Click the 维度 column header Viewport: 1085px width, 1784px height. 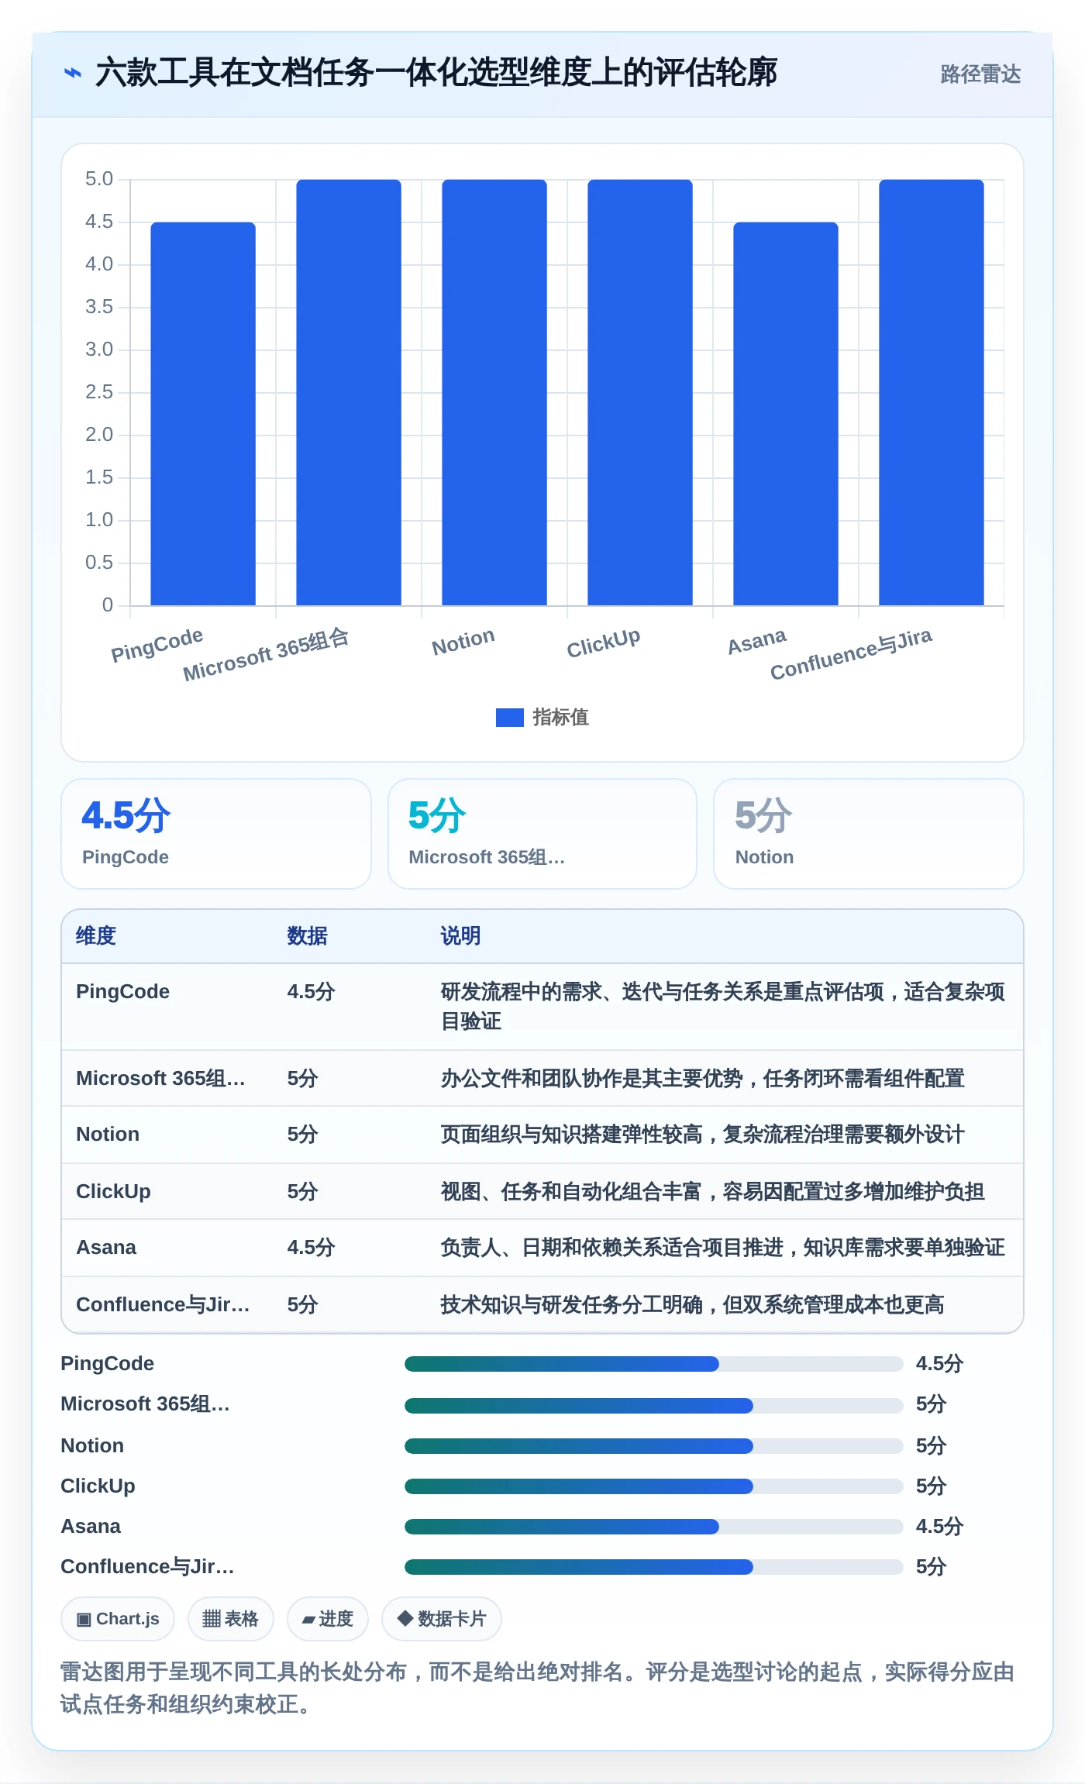(x=96, y=936)
